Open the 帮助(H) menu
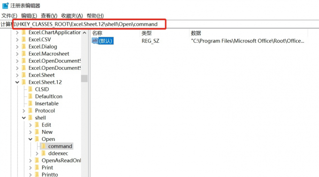Image resolution: width=319 pixels, height=177 pixels. [x=95, y=15]
